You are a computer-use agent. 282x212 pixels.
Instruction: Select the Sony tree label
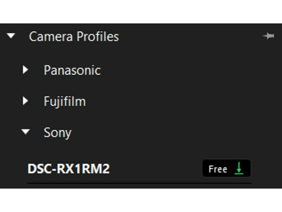58,133
